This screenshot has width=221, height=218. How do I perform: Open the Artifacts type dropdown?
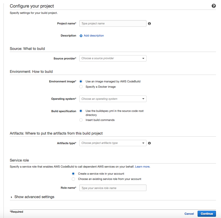[113, 143]
